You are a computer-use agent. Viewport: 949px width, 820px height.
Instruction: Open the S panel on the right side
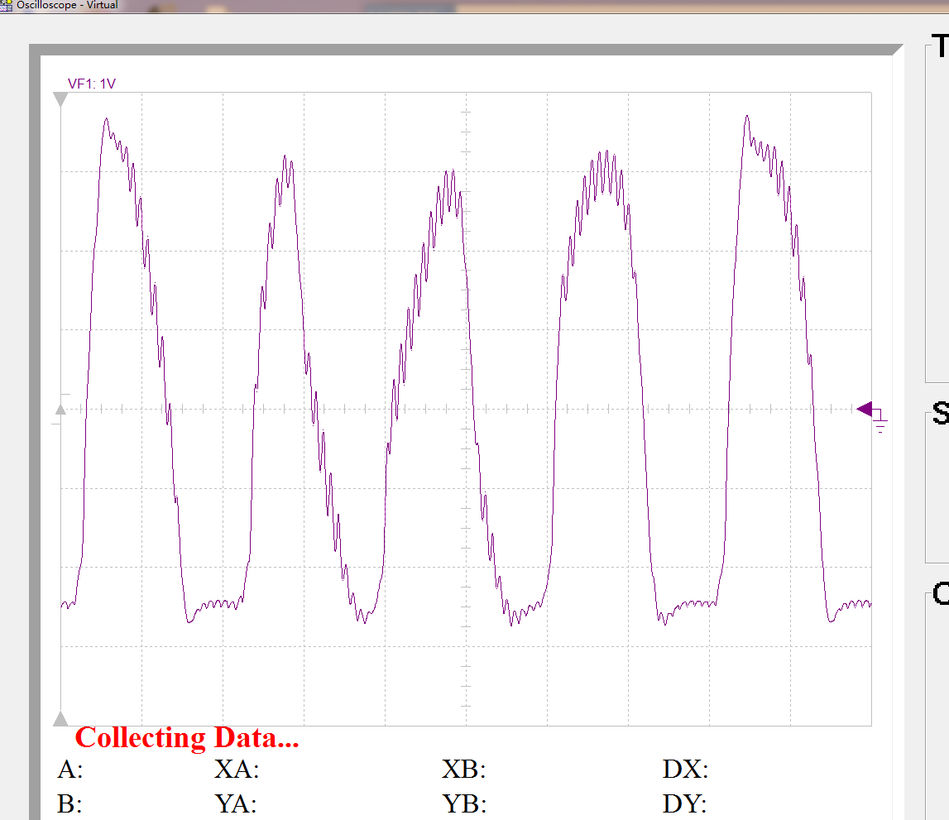tap(941, 413)
